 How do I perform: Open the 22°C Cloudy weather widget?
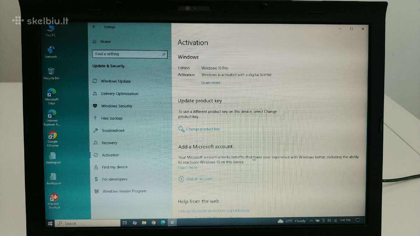(292, 221)
